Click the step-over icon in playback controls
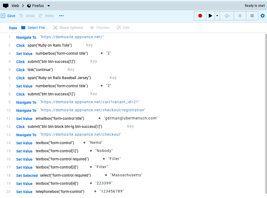267x198 pixels. (x=227, y=16)
